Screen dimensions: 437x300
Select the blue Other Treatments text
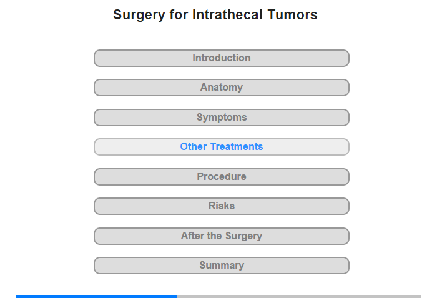[x=222, y=146]
